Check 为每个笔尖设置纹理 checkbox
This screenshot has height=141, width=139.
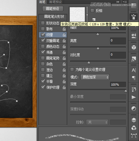click(x=72, y=70)
